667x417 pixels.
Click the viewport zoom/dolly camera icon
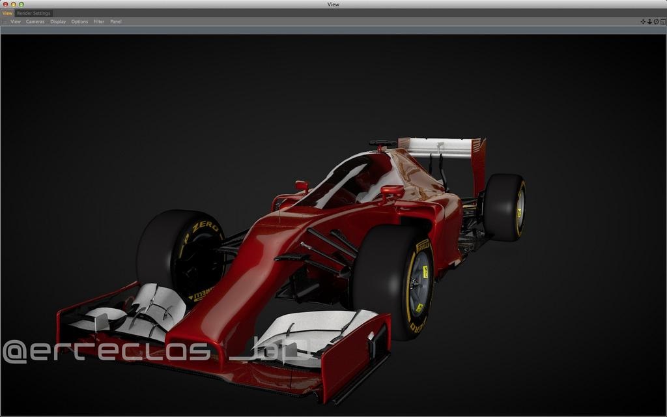point(649,22)
